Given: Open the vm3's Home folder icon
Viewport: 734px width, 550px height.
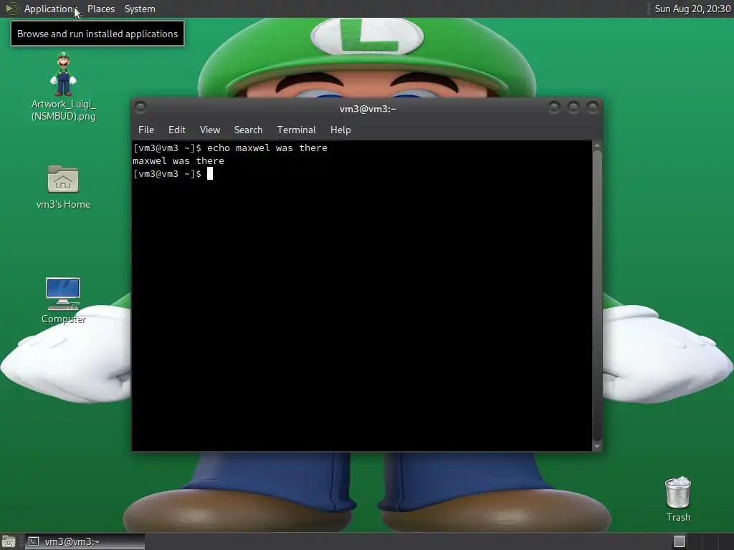Looking at the screenshot, I should click(63, 187).
